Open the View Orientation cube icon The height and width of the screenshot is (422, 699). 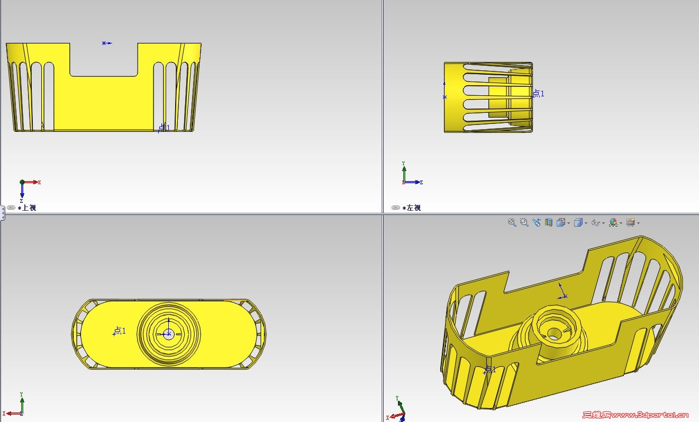(561, 222)
